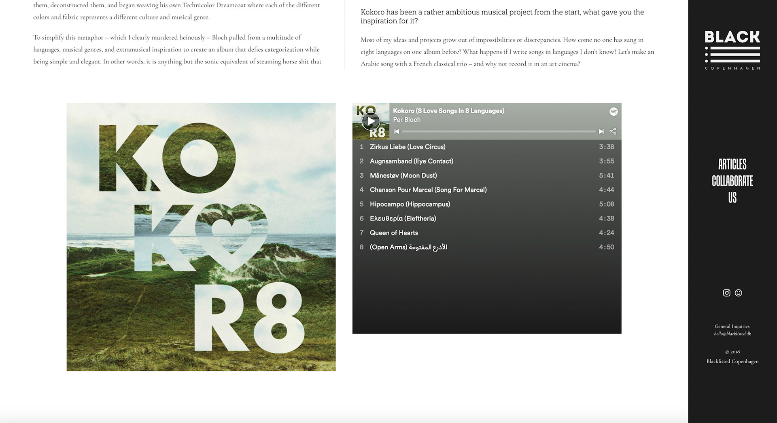This screenshot has width=777, height=423.
Task: Skip to next track in player
Action: click(x=601, y=131)
